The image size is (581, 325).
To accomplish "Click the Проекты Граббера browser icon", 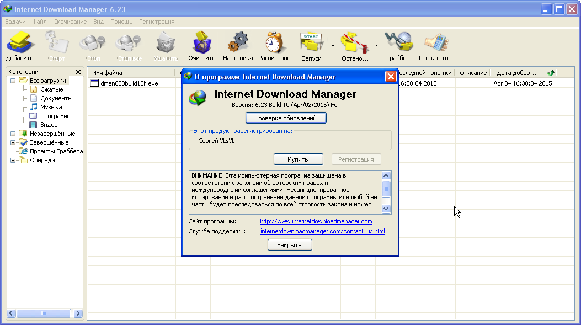I will [24, 151].
